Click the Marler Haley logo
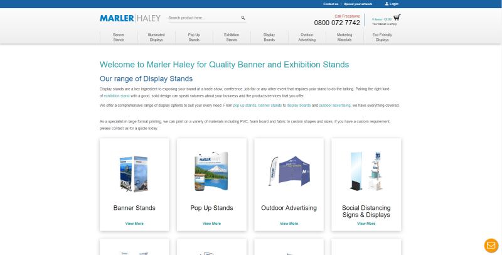This screenshot has height=255, width=502. point(130,18)
